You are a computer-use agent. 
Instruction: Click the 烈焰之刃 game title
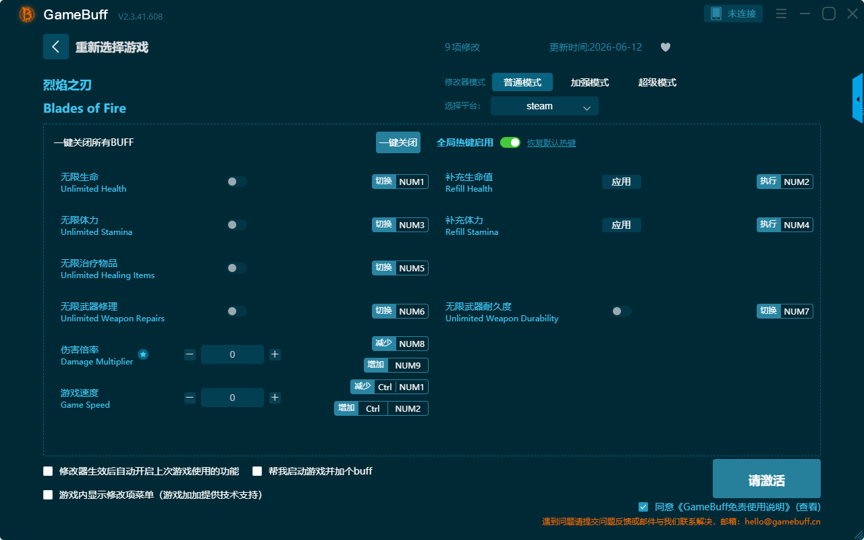coord(67,85)
